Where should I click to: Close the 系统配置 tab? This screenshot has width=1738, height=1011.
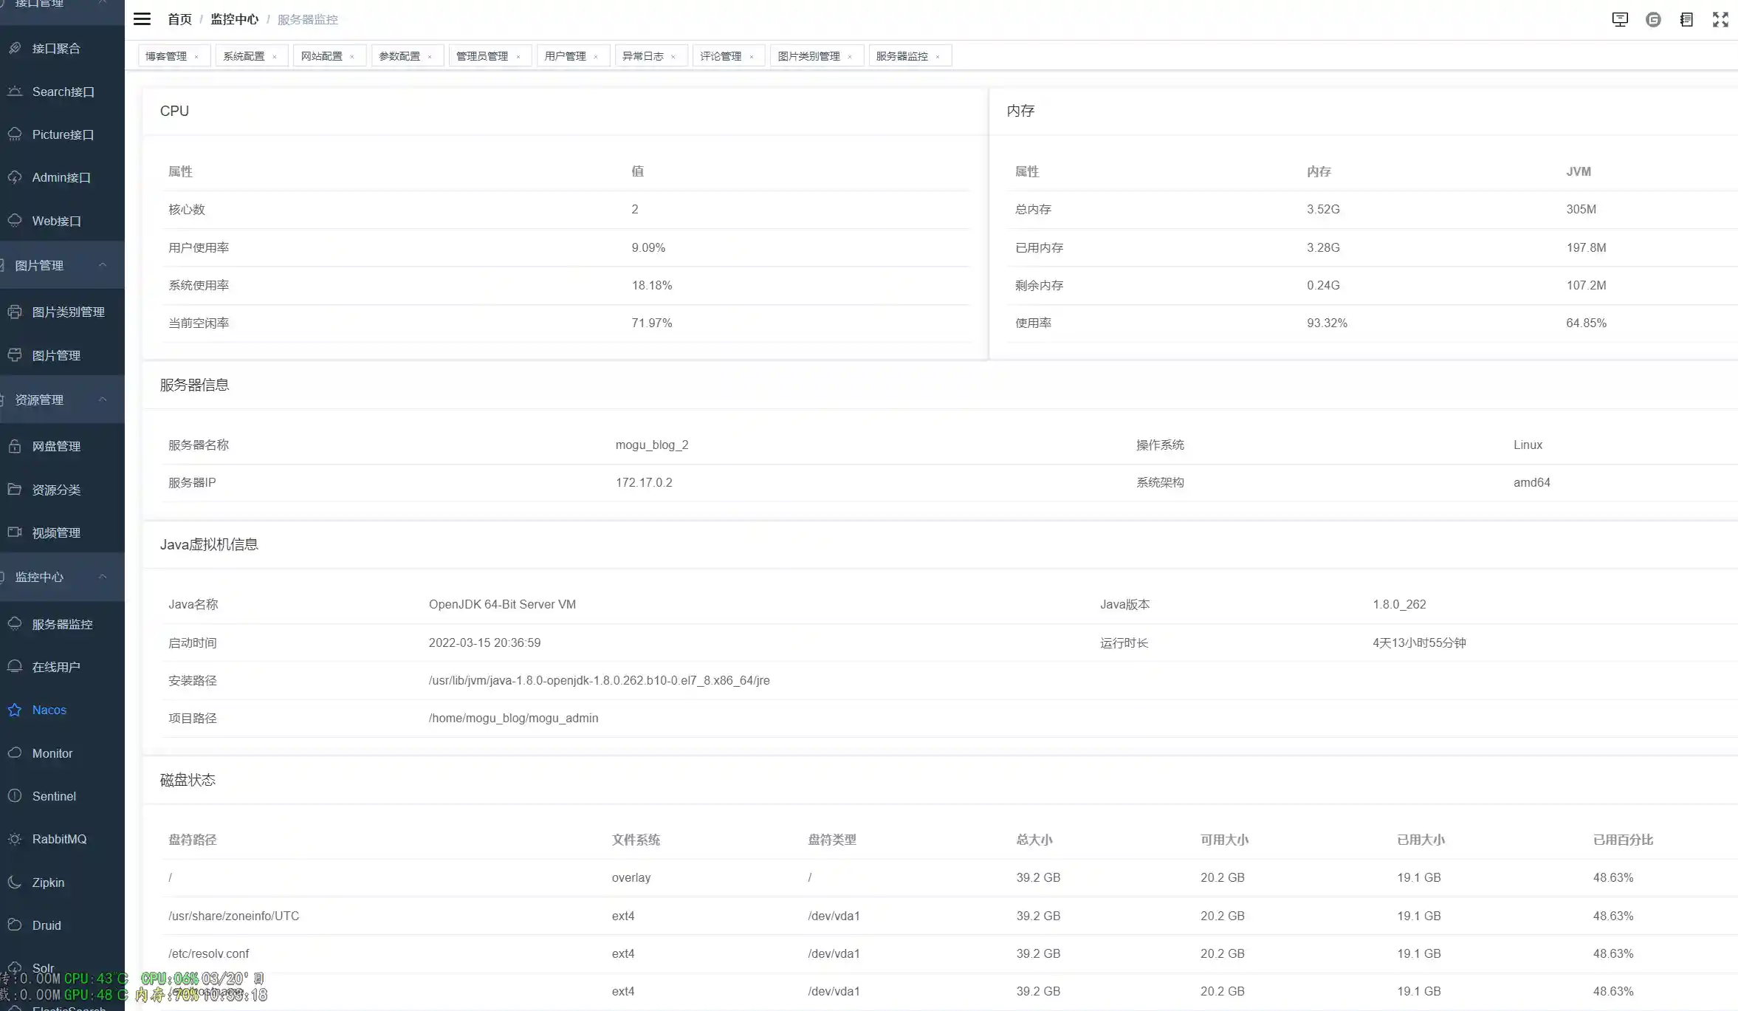click(275, 57)
